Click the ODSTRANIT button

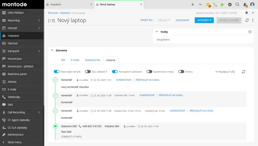coord(182,20)
